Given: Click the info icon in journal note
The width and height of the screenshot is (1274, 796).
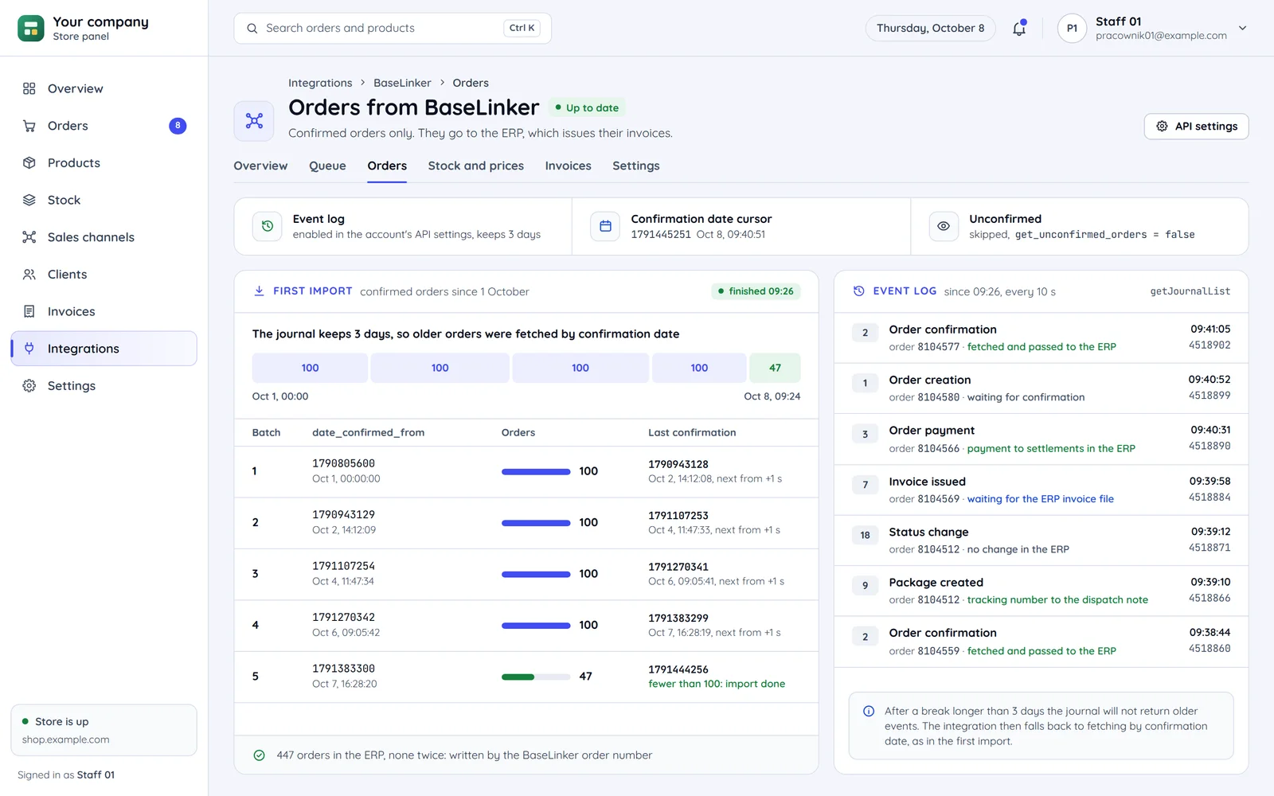Looking at the screenshot, I should coord(869,711).
